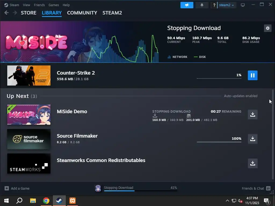This screenshot has width=275, height=206.
Task: Click 86.2 Mbps disk usage value
Action: 251,38
